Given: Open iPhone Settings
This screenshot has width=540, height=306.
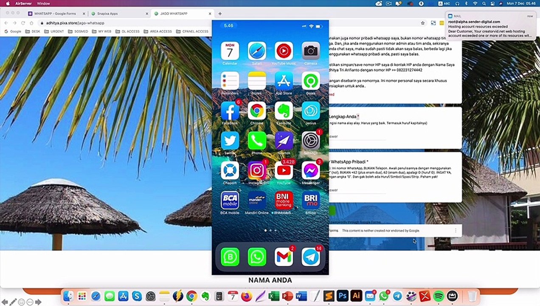Looking at the screenshot, I should pos(311,141).
